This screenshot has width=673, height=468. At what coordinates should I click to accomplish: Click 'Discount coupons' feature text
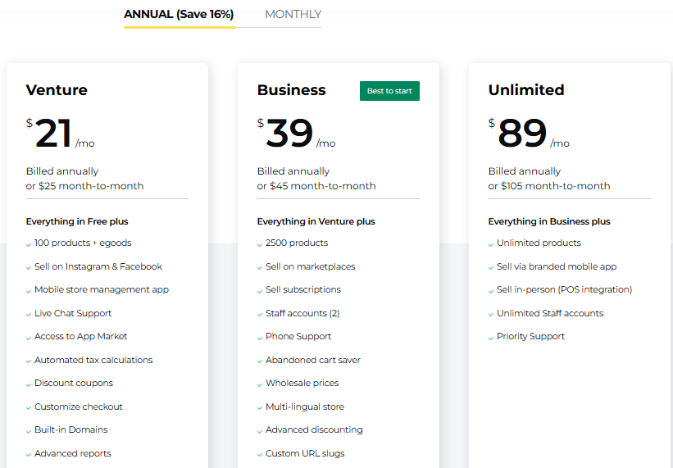(74, 383)
